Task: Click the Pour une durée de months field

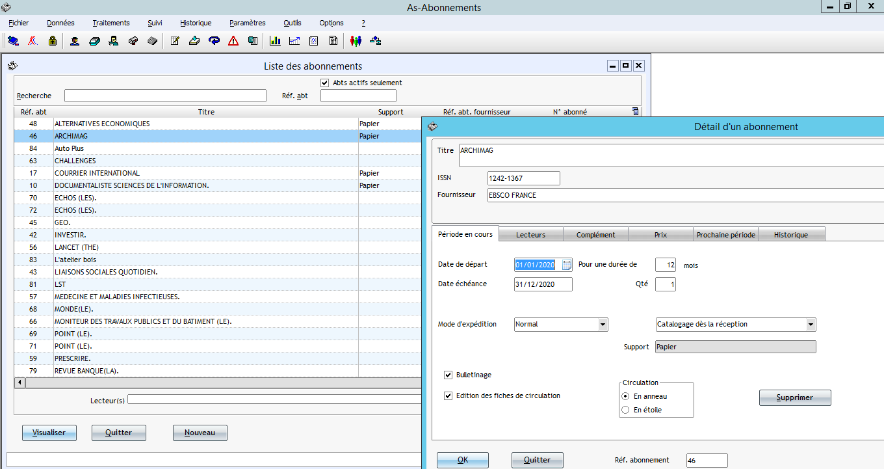Action: pos(665,265)
